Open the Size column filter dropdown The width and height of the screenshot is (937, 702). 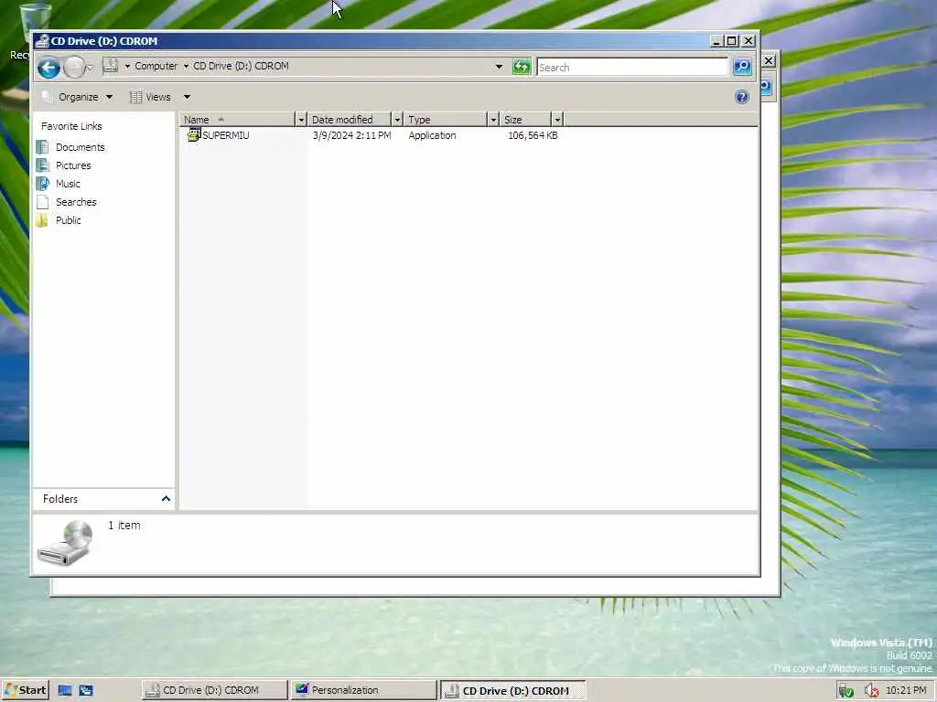coord(557,120)
